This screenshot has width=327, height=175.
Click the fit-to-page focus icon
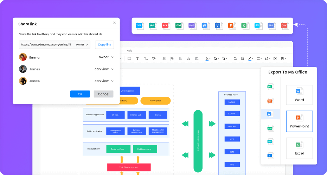[275, 58]
